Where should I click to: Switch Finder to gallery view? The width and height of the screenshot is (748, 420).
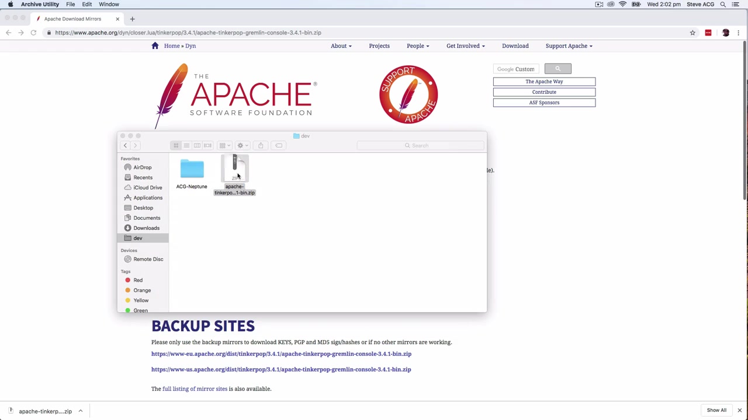tap(207, 145)
